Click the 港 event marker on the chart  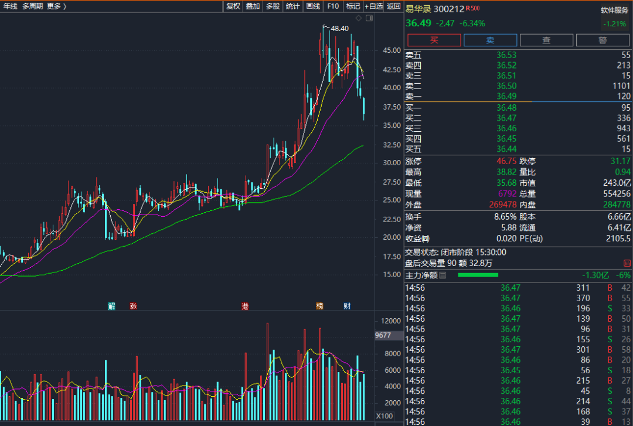click(x=244, y=306)
